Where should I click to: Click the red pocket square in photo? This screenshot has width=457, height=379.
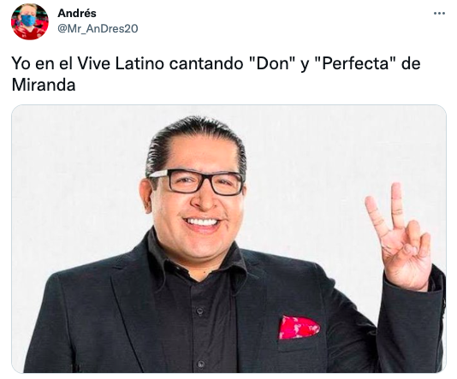[299, 328]
